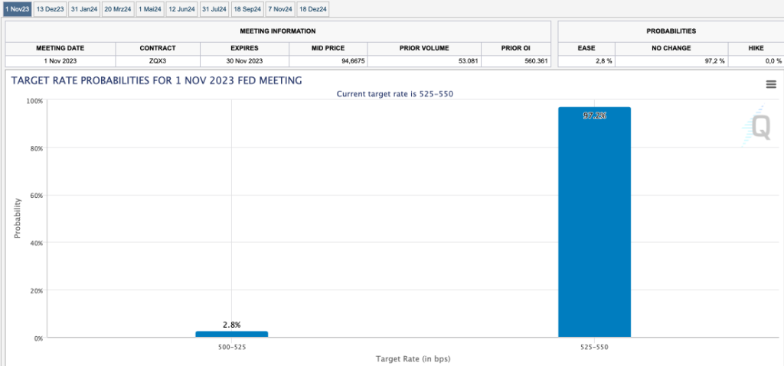Click the tall 525-550 probability bar
784x366 pixels.
[594, 229]
